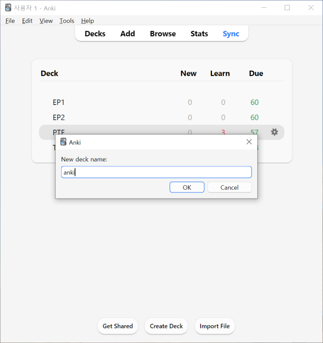
Task: Select the EP1 deck
Action: pos(59,102)
